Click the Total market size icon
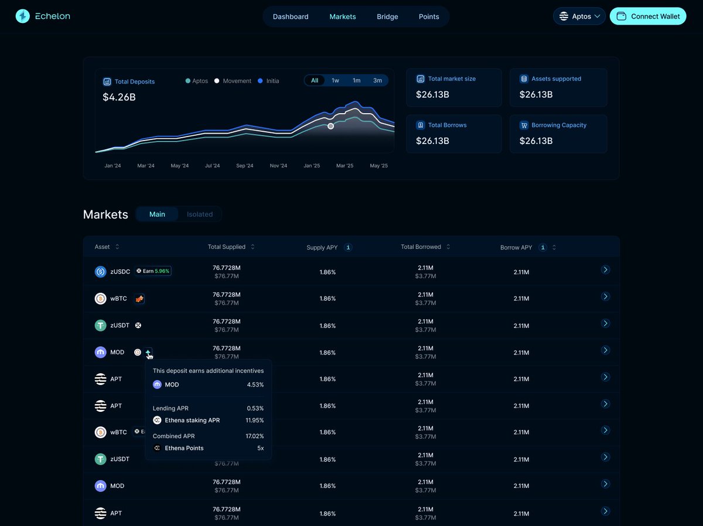The width and height of the screenshot is (703, 526). coord(421,78)
